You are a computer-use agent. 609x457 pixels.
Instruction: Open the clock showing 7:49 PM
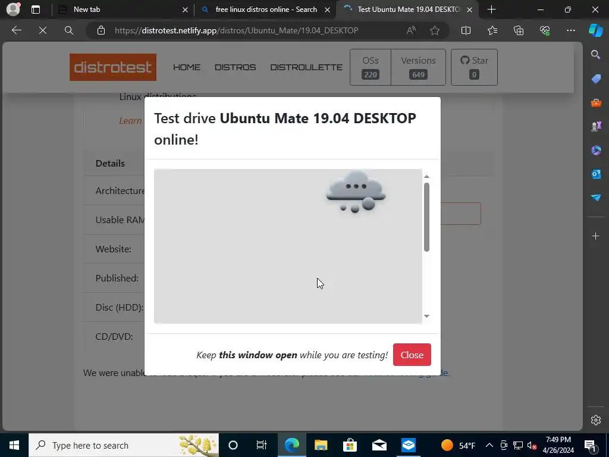(x=558, y=445)
